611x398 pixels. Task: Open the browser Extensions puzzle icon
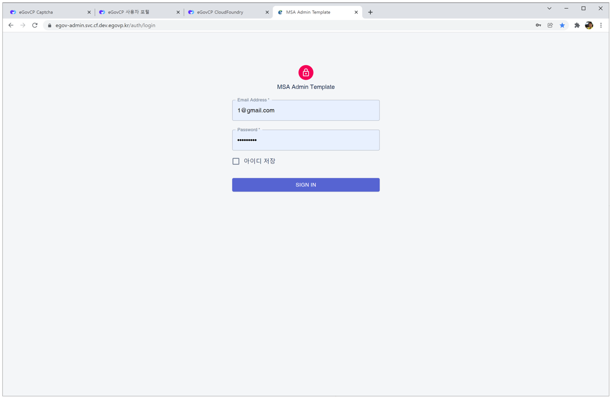[x=576, y=25]
